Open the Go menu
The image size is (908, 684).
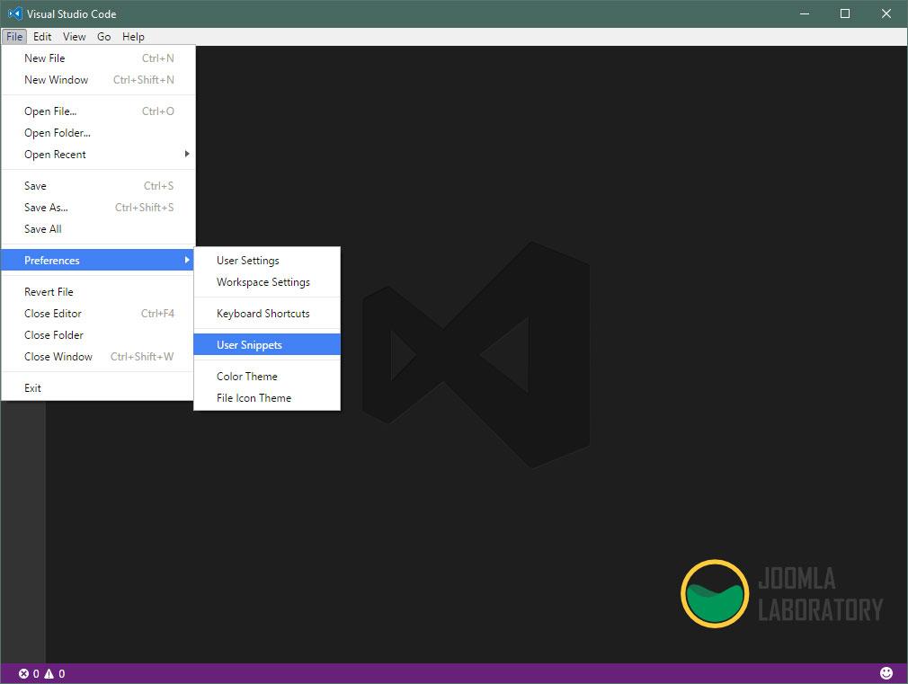pyautogui.click(x=103, y=37)
